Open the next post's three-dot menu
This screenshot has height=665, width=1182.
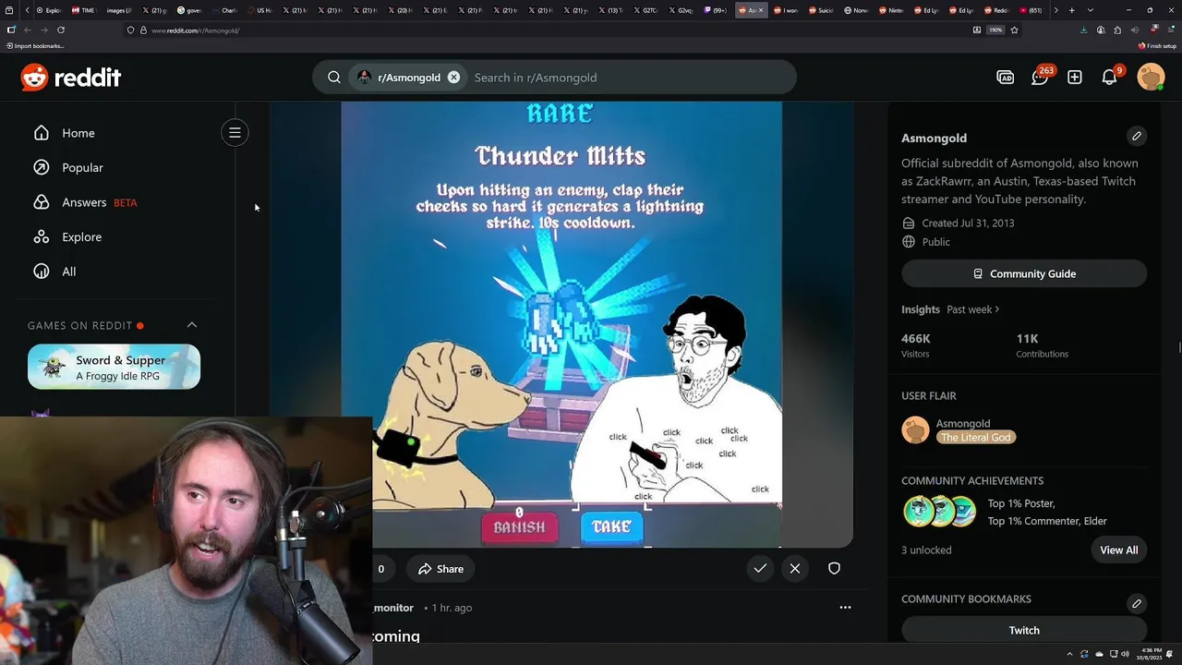(x=845, y=608)
